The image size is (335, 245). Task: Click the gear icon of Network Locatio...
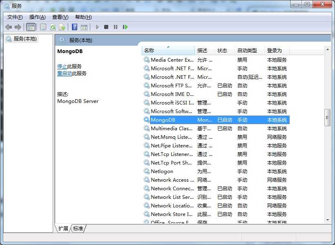click(x=147, y=205)
